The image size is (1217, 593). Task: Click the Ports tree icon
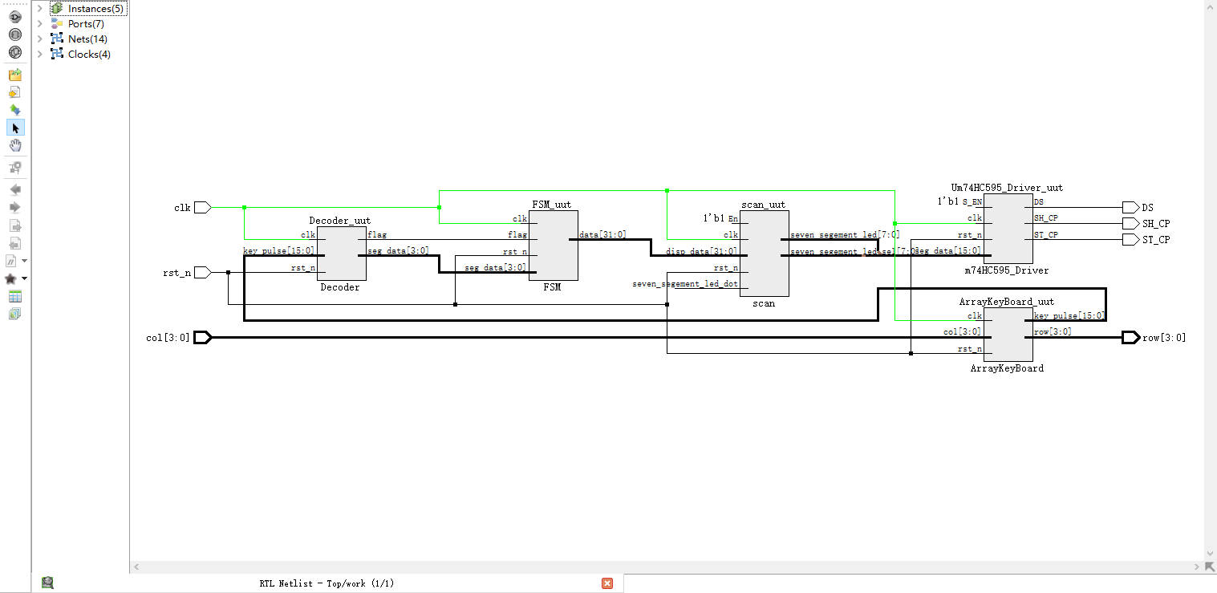[x=56, y=23]
